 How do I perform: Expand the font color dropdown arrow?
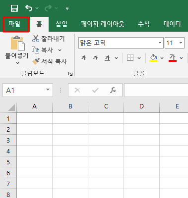(x=182, y=58)
